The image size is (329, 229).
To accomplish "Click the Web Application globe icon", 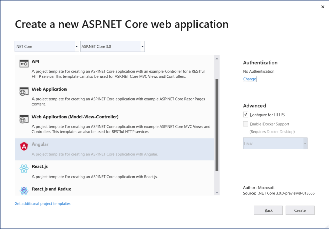I will point(24,92).
